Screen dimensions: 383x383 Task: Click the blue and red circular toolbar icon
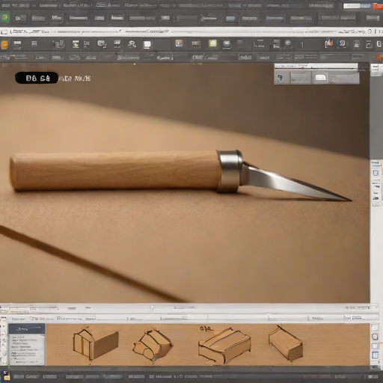[x=341, y=43]
